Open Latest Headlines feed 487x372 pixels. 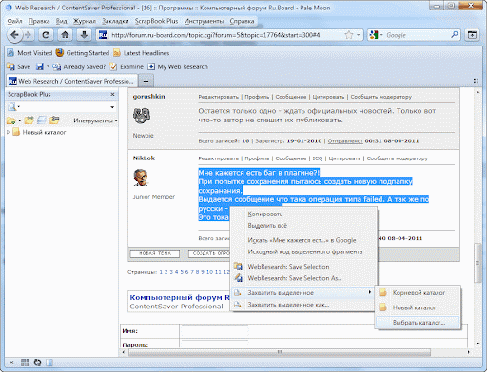point(142,53)
